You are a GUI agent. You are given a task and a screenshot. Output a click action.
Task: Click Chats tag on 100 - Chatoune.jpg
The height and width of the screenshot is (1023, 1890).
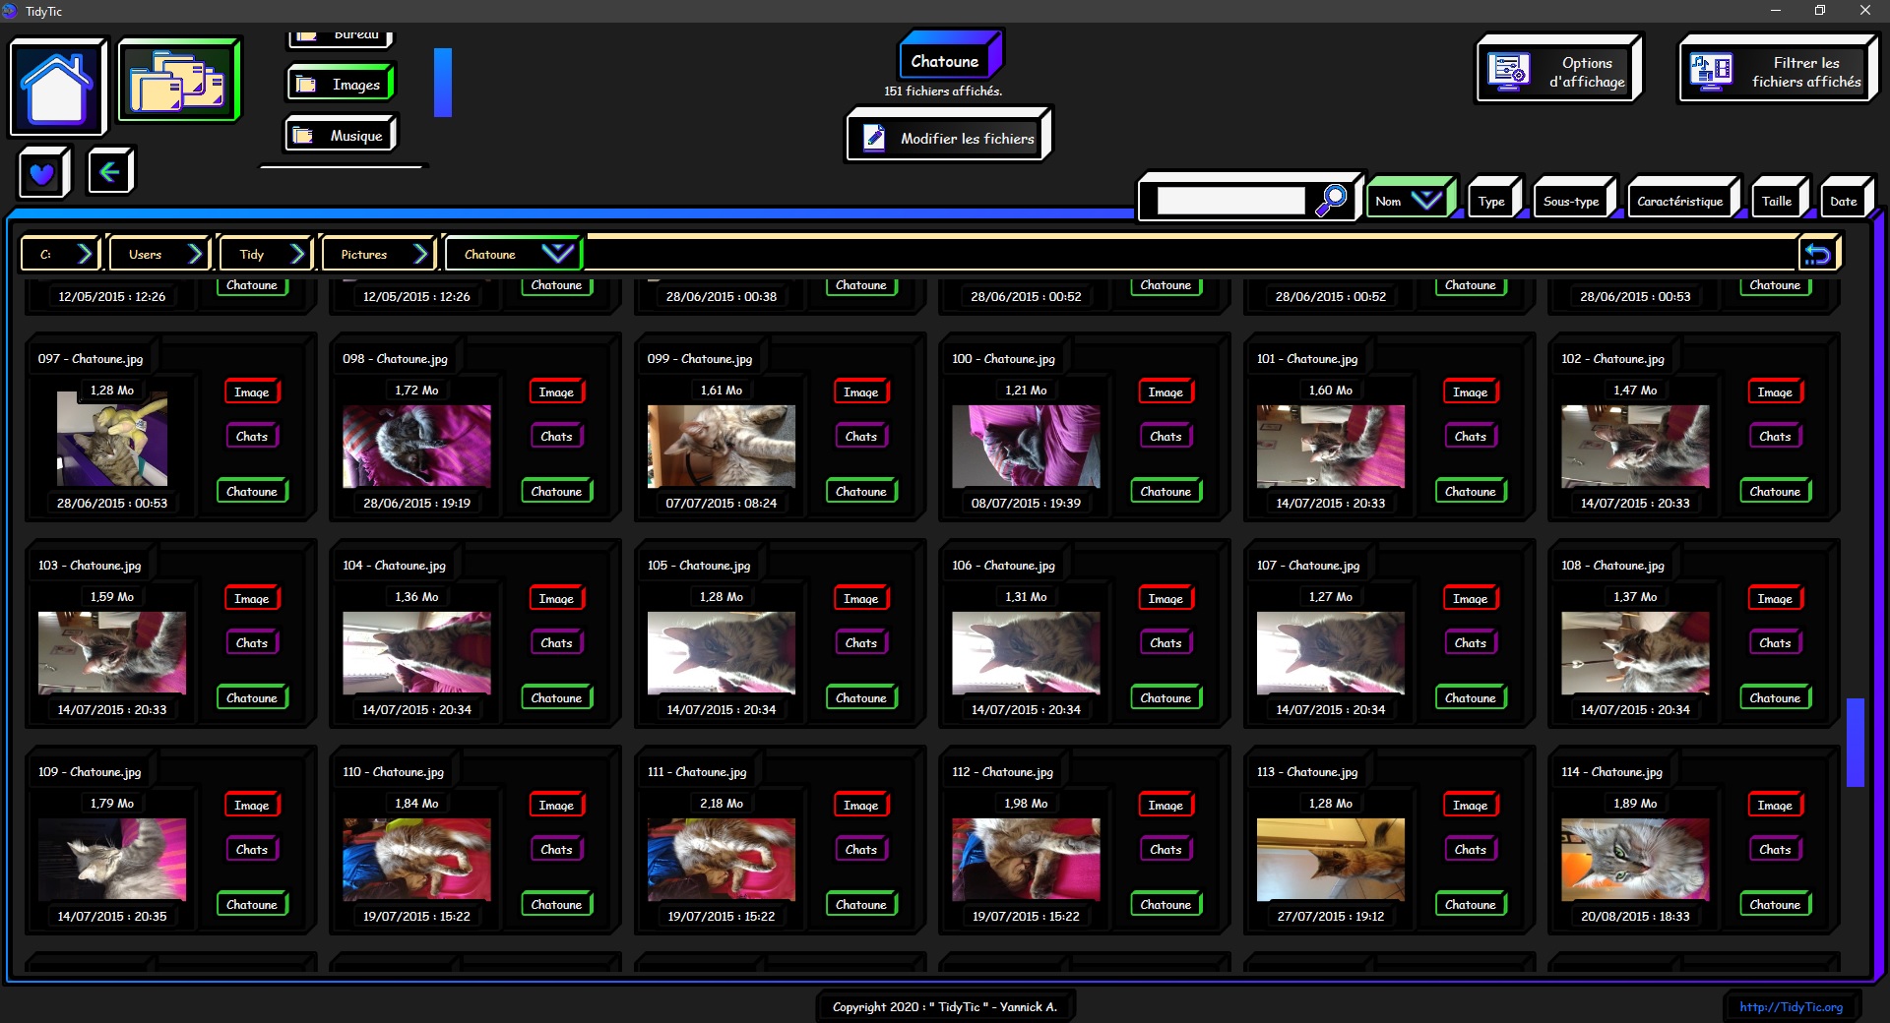(1165, 436)
